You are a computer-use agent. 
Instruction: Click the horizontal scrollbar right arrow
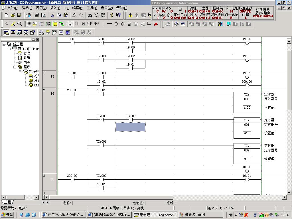click(x=284, y=197)
